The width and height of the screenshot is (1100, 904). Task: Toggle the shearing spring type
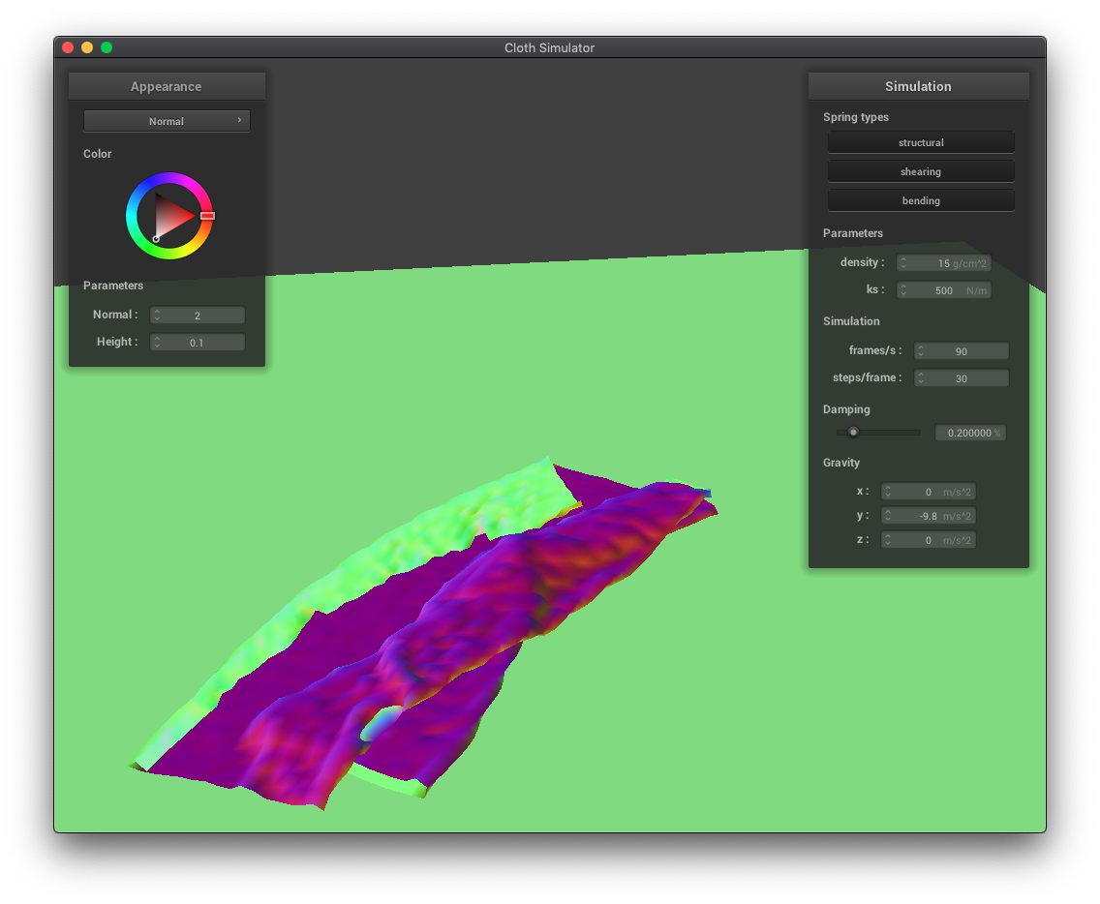pyautogui.click(x=921, y=171)
